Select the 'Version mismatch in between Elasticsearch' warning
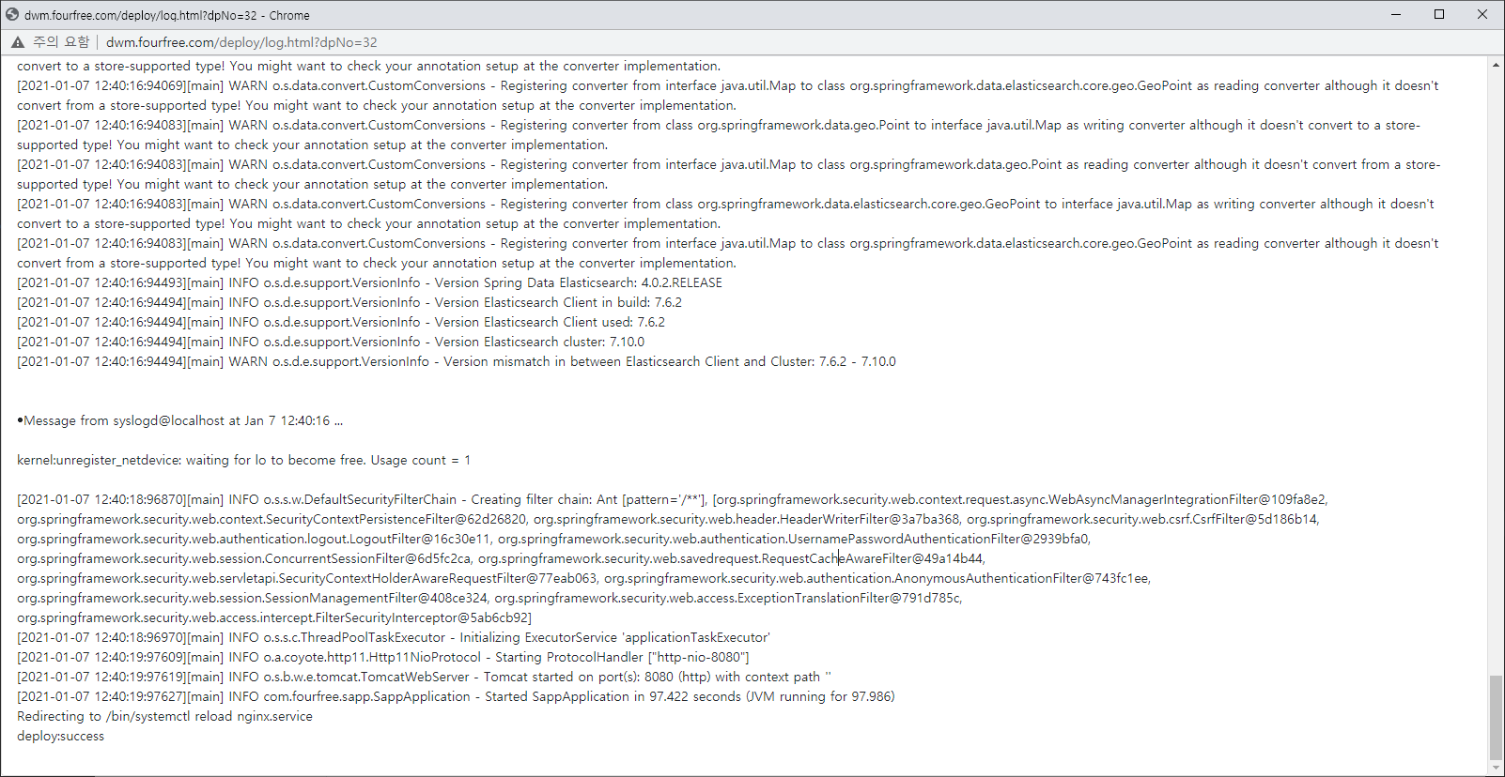This screenshot has width=1505, height=777. tap(457, 362)
